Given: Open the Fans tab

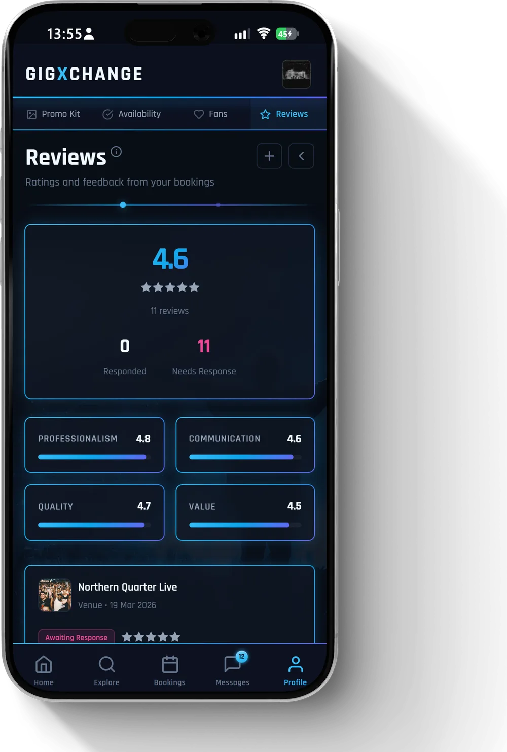Looking at the screenshot, I should pos(210,114).
